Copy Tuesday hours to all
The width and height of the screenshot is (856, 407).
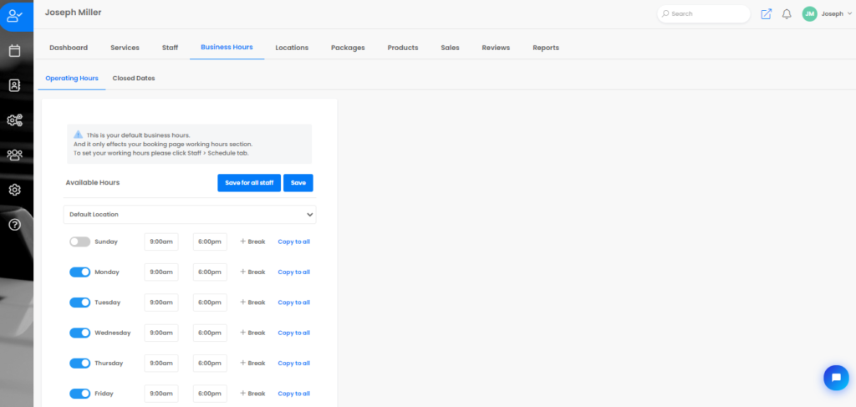click(x=293, y=303)
